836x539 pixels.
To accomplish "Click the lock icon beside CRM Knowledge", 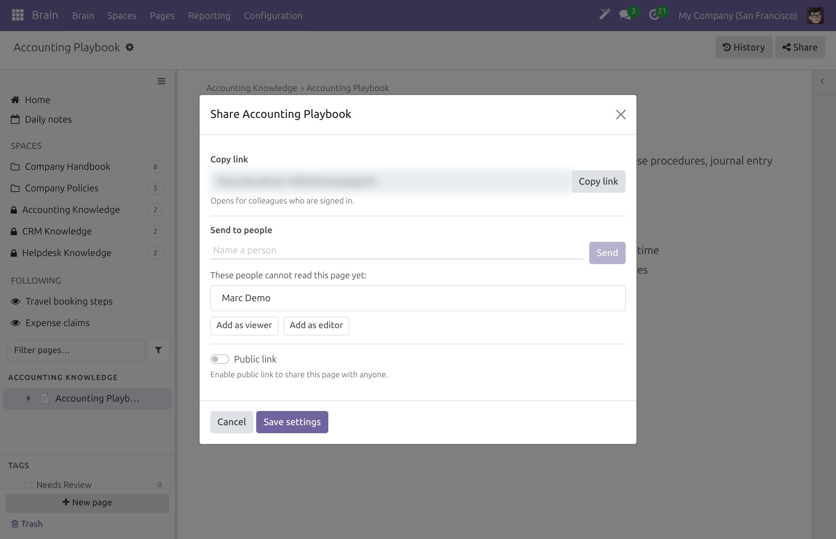I will tap(14, 231).
